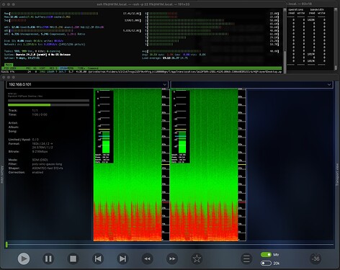Screen dimensions: 340x270
Task: Open the Album view side tab
Action: [x=2, y=174]
